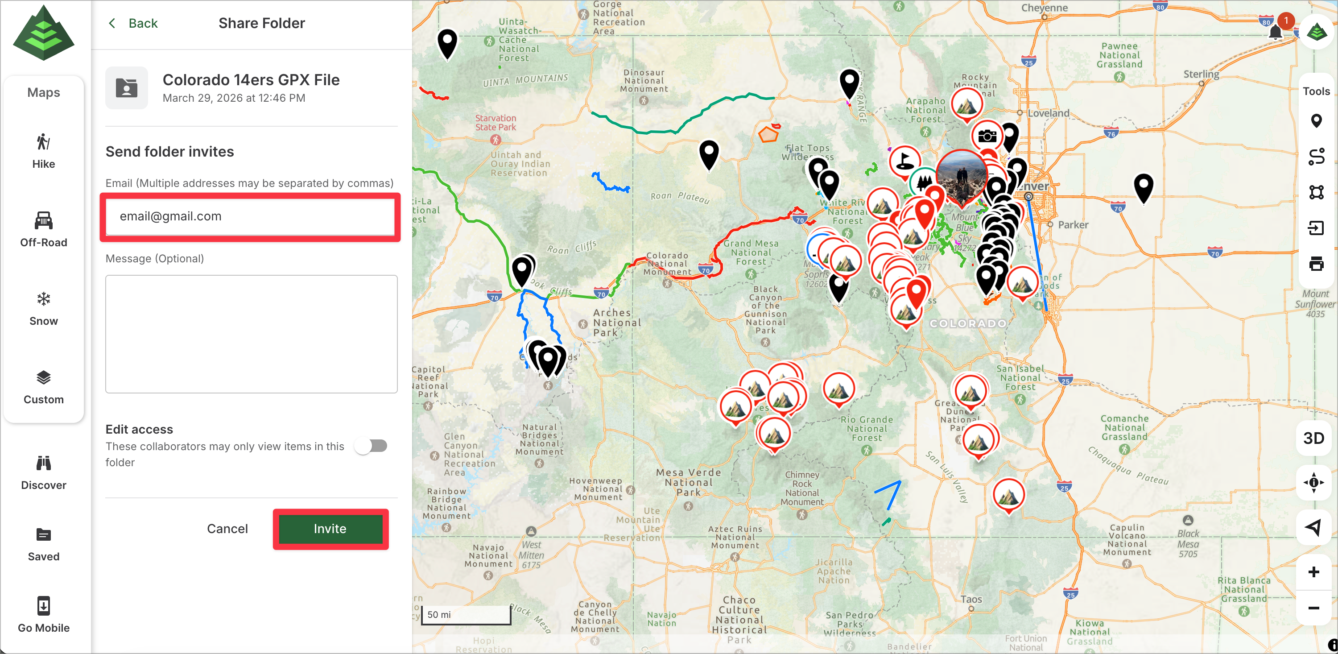Image resolution: width=1338 pixels, height=654 pixels.
Task: Focus the Message (Optional) text box
Action: pos(252,334)
